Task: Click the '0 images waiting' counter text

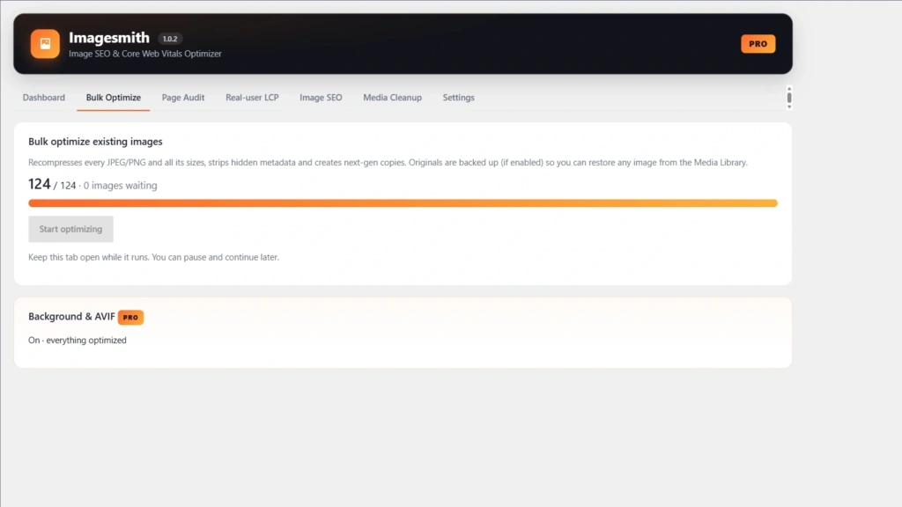Action: coord(120,185)
